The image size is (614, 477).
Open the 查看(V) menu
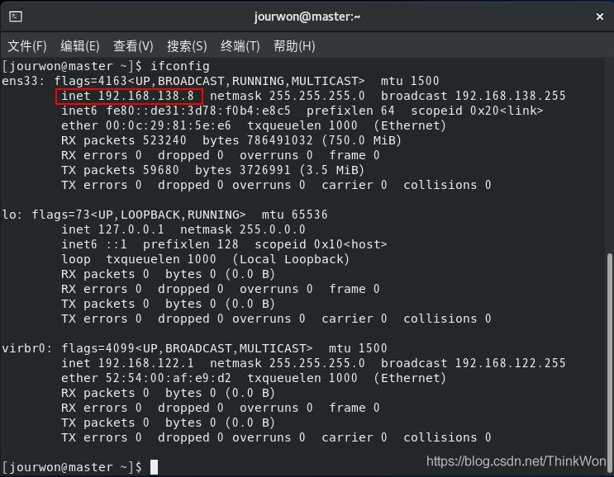[x=133, y=46]
